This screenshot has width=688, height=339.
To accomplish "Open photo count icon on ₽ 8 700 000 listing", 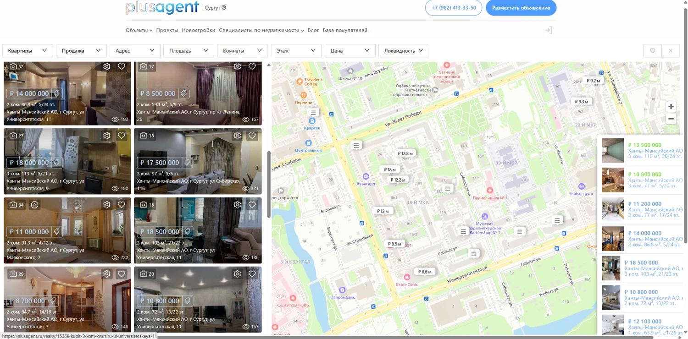I will pos(13,274).
